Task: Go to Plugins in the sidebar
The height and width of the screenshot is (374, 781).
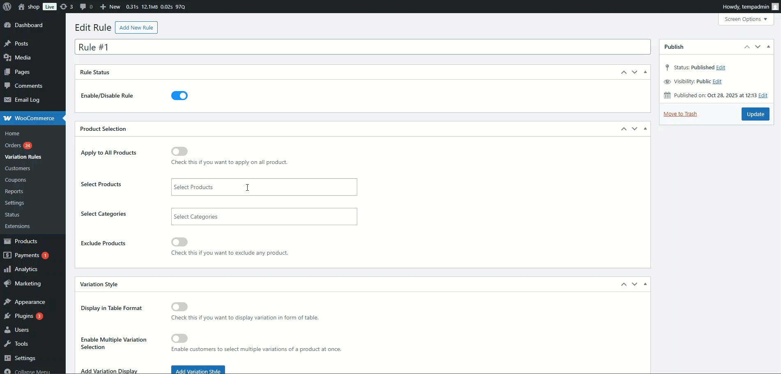Action: [x=24, y=316]
